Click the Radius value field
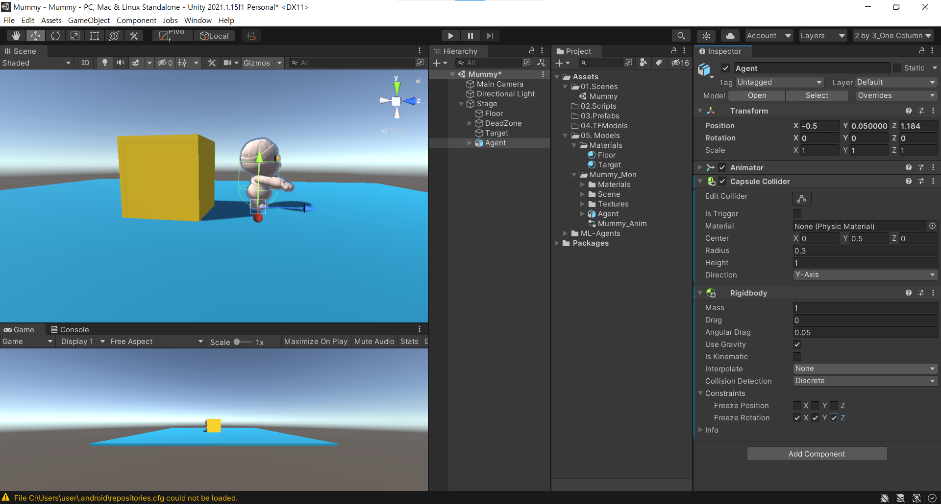This screenshot has height=504, width=941. coord(865,251)
